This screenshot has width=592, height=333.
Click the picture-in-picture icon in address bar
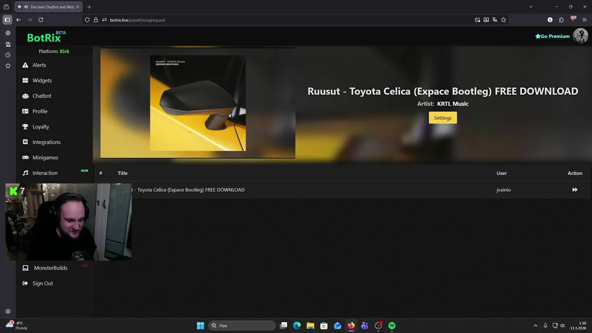tap(477, 20)
